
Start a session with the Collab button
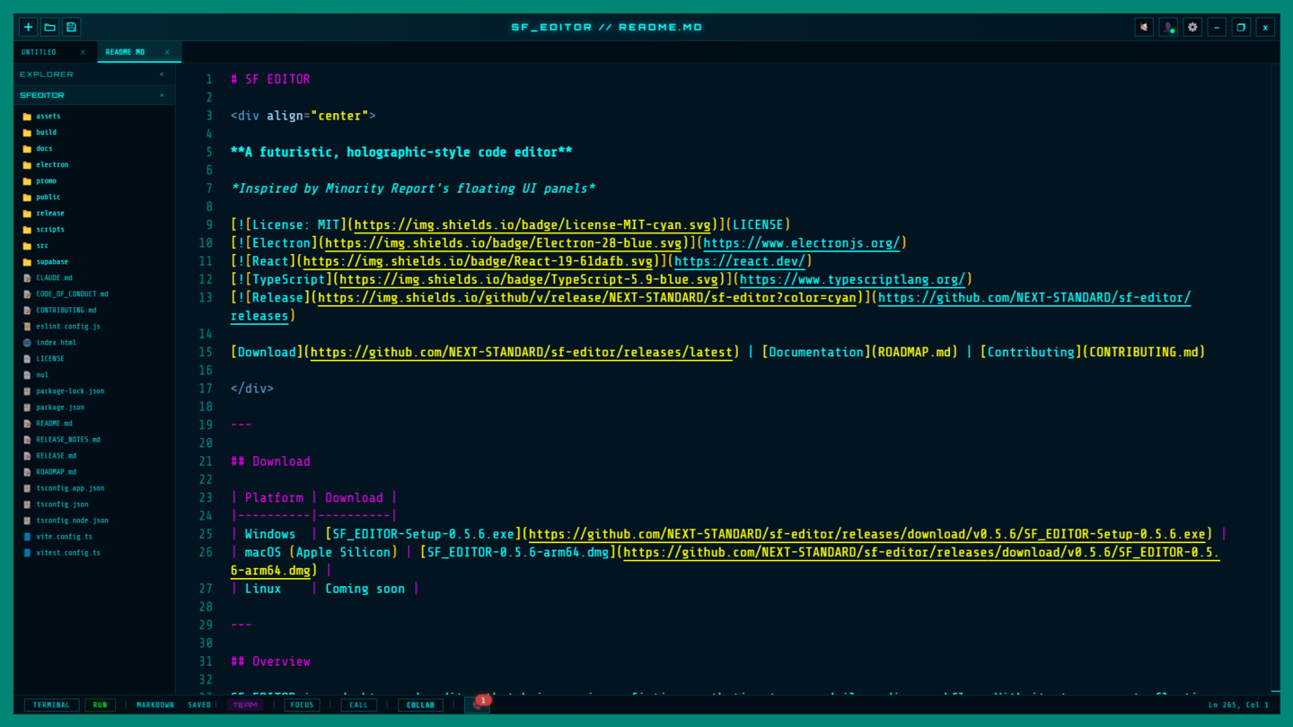[420, 705]
